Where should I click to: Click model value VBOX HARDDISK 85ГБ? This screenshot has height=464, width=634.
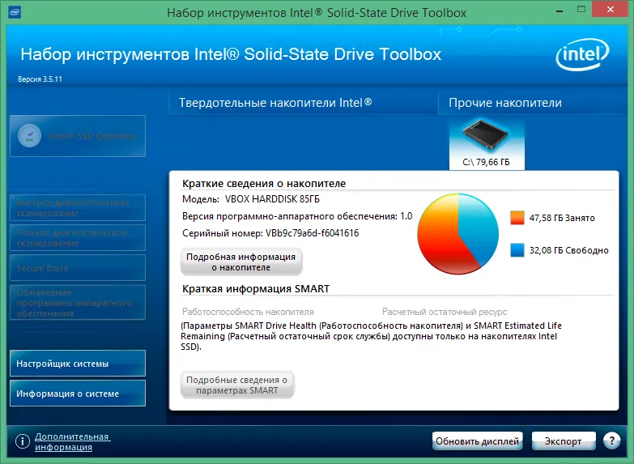[x=272, y=199]
